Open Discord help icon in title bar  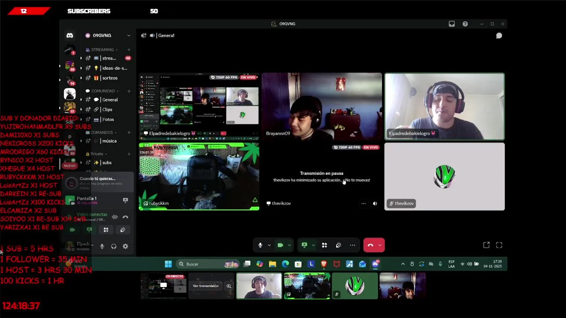pyautogui.click(x=465, y=24)
